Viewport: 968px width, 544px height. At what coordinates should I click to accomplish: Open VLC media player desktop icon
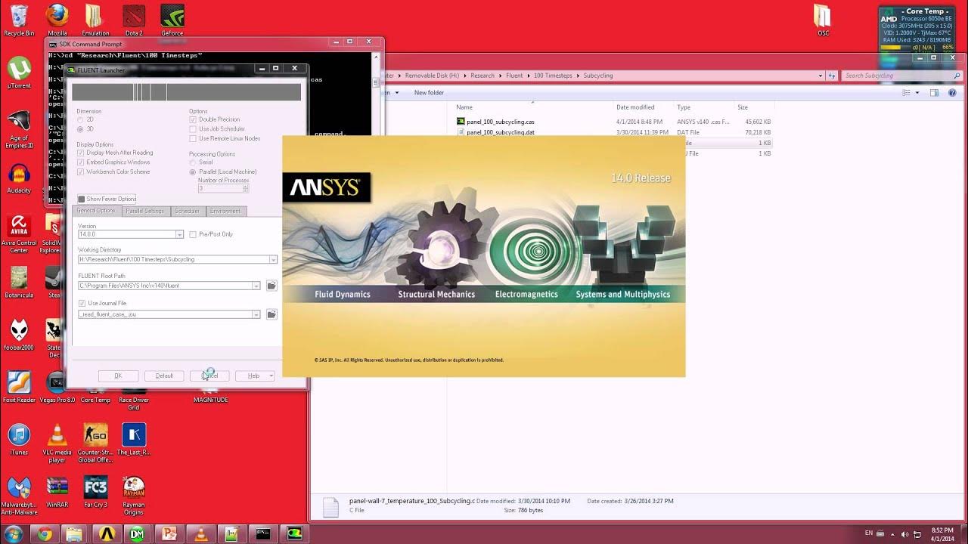(x=57, y=443)
